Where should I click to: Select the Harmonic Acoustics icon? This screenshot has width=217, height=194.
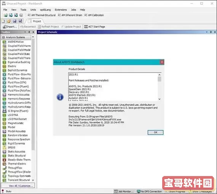pos(5,95)
